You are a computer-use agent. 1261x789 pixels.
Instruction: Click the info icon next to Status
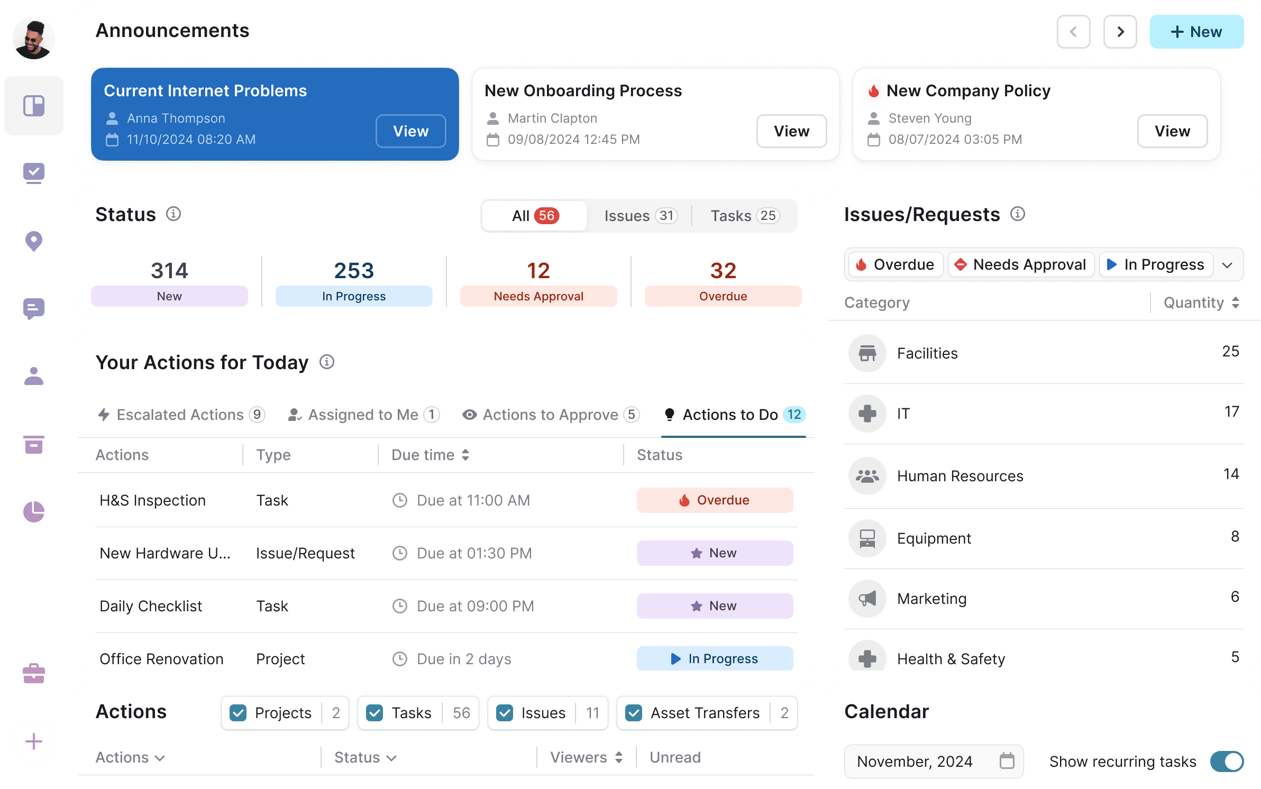[x=173, y=214]
